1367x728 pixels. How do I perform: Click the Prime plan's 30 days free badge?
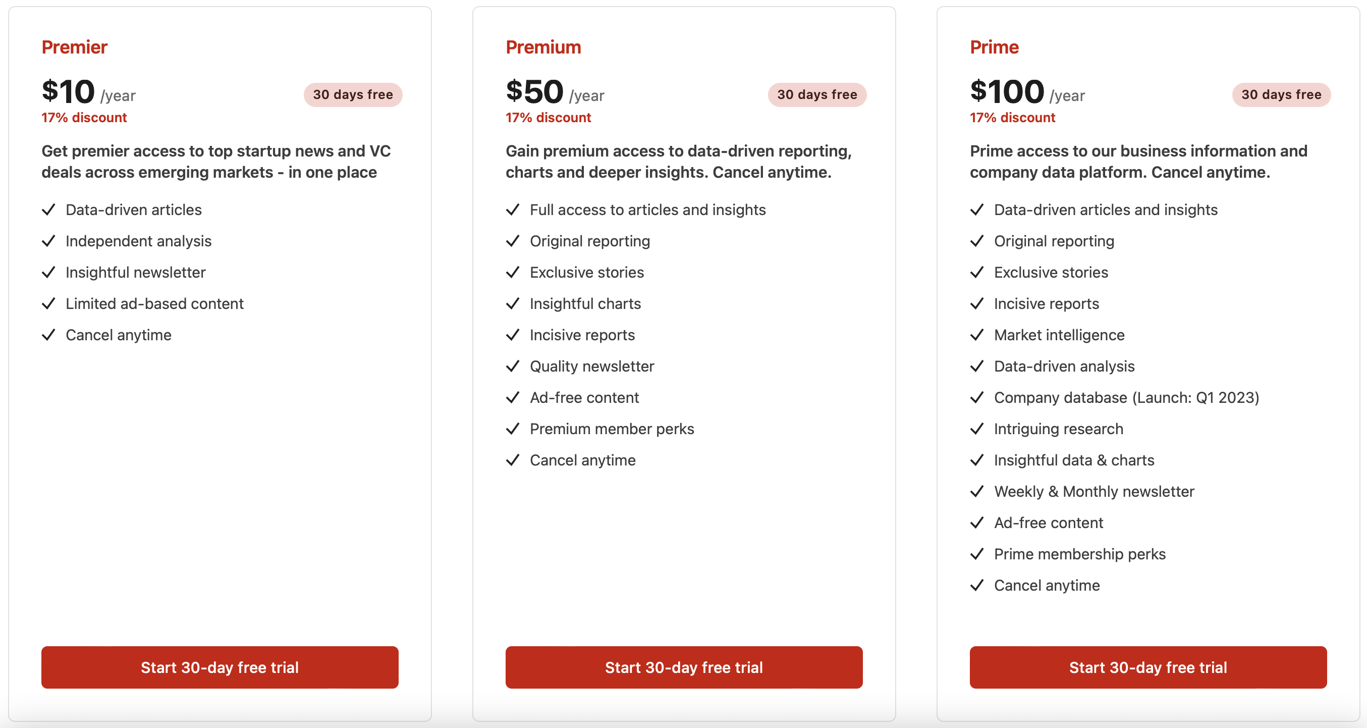click(x=1281, y=94)
